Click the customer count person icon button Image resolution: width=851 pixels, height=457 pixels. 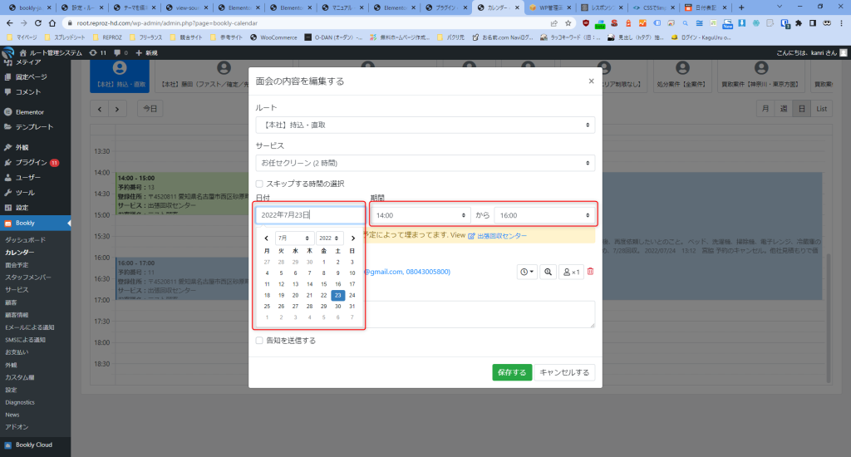click(x=571, y=272)
